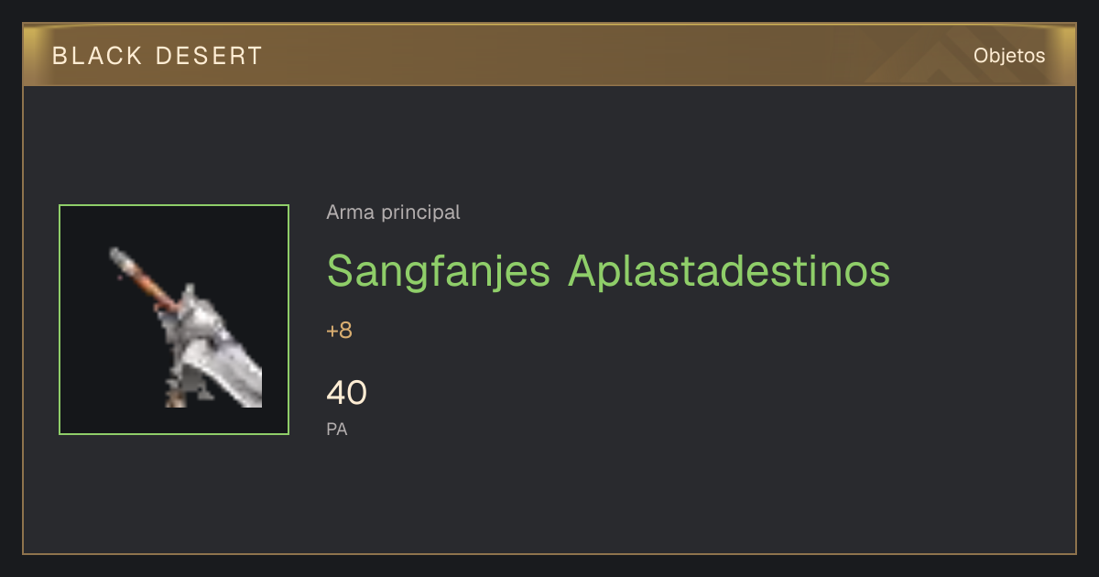Click the word Sangfanjes in the title
The image size is (1099, 577).
coord(439,271)
